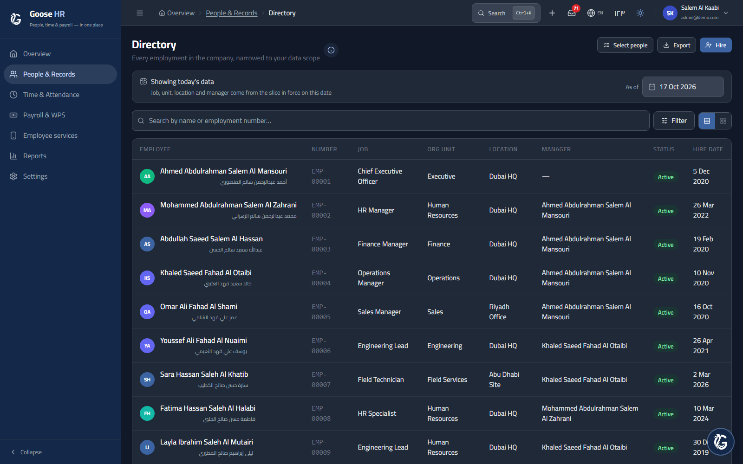The height and width of the screenshot is (464, 743).
Task: Click the MA avatar for Mohammed Al Zahrani
Action: (x=147, y=210)
